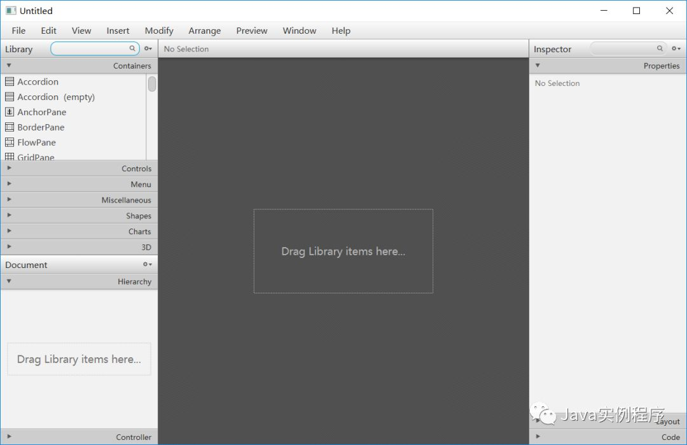Open the Preview menu

[x=252, y=31]
